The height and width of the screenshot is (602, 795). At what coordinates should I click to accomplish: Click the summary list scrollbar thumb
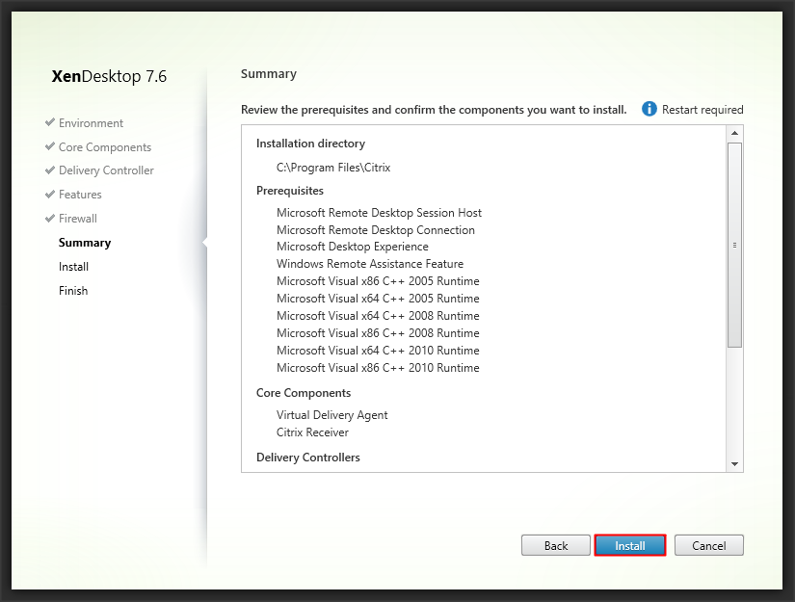click(734, 245)
